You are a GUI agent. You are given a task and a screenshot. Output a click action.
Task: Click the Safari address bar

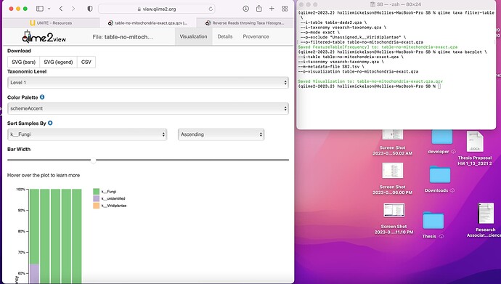pos(157,9)
